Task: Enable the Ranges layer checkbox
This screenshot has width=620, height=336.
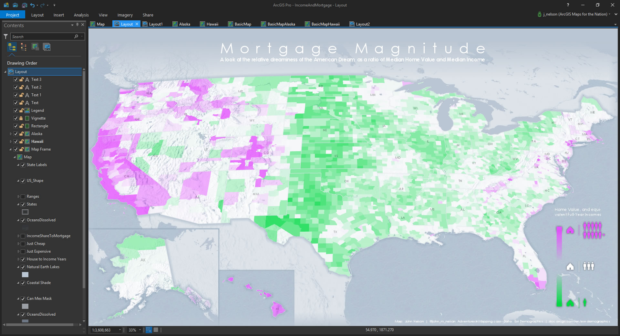Action: [x=23, y=197]
